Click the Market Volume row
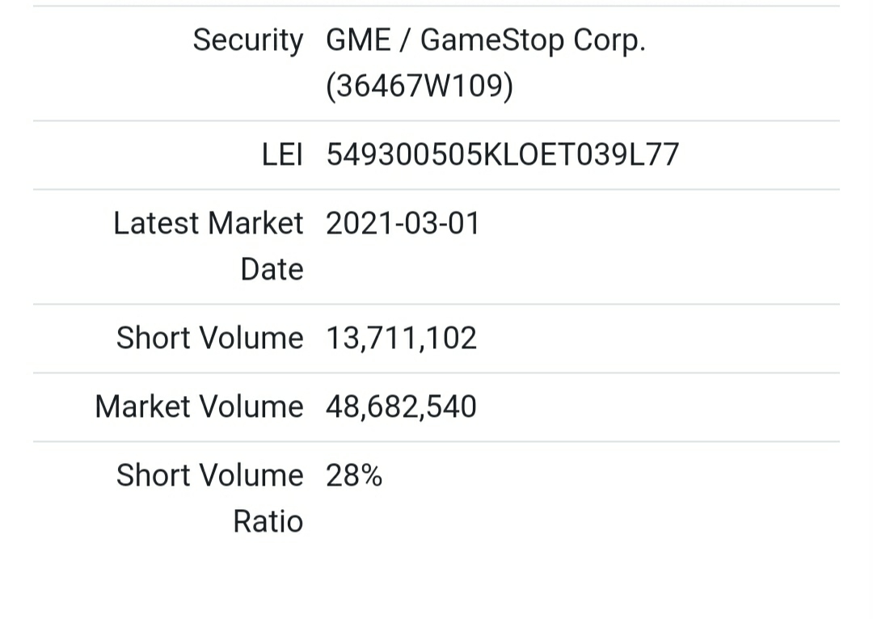This screenshot has height=619, width=873. click(x=436, y=407)
